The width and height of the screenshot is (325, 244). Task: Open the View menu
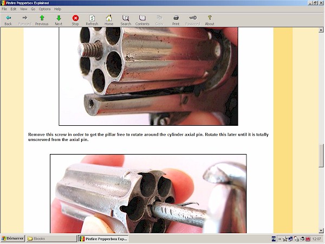[24, 9]
